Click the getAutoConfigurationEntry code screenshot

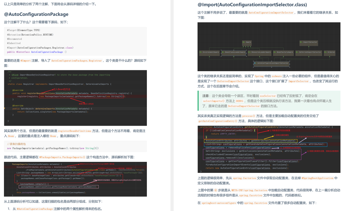[x=269, y=149]
